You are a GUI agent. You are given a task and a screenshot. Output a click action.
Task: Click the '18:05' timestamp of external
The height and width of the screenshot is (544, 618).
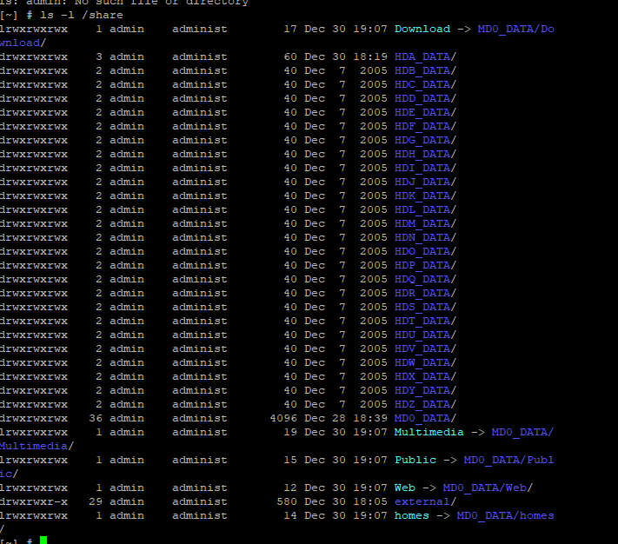370,501
